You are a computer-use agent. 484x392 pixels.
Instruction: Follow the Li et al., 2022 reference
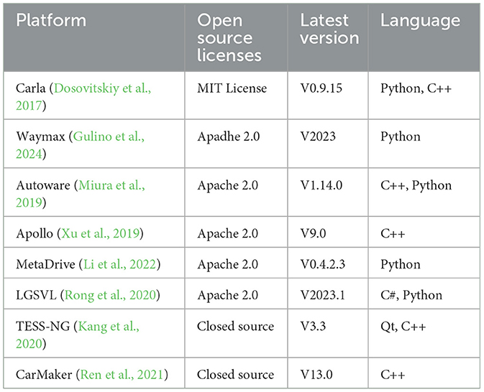point(120,264)
